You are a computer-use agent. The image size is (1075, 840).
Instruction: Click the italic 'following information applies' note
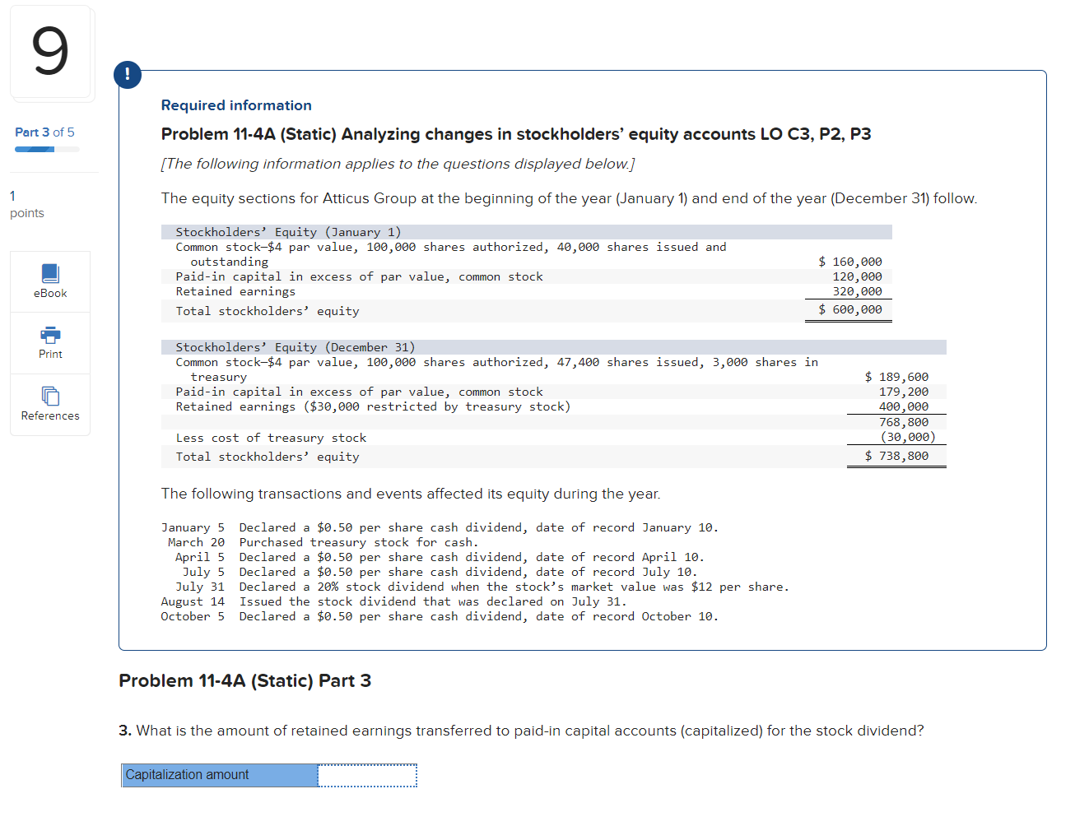[398, 164]
